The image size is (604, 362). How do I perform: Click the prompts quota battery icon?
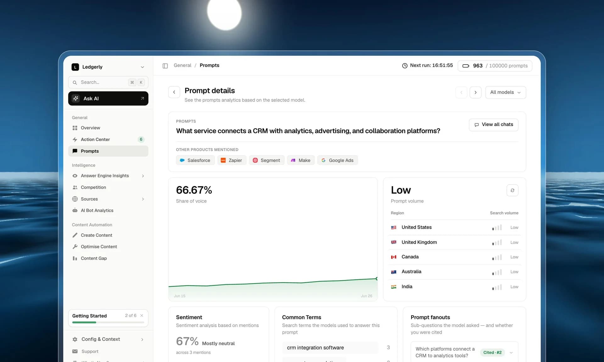466,66
